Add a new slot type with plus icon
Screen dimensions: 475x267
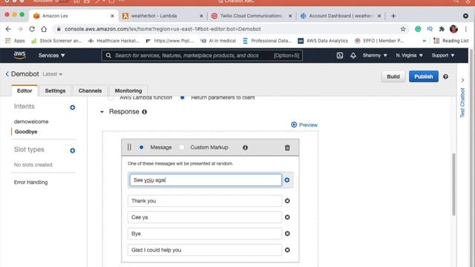(x=73, y=151)
